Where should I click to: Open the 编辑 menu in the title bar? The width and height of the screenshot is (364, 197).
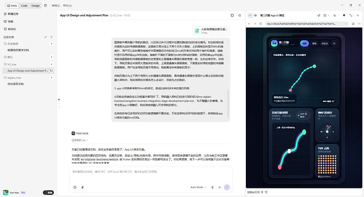(x=56, y=5)
